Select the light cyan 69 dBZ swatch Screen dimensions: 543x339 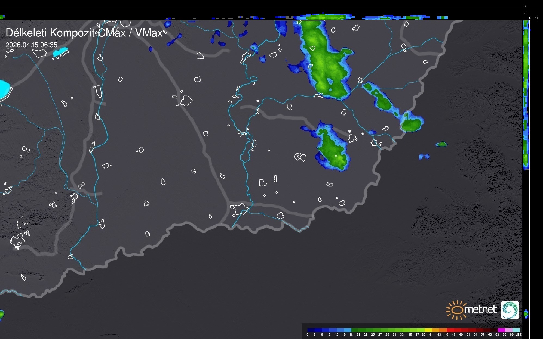coord(516,330)
